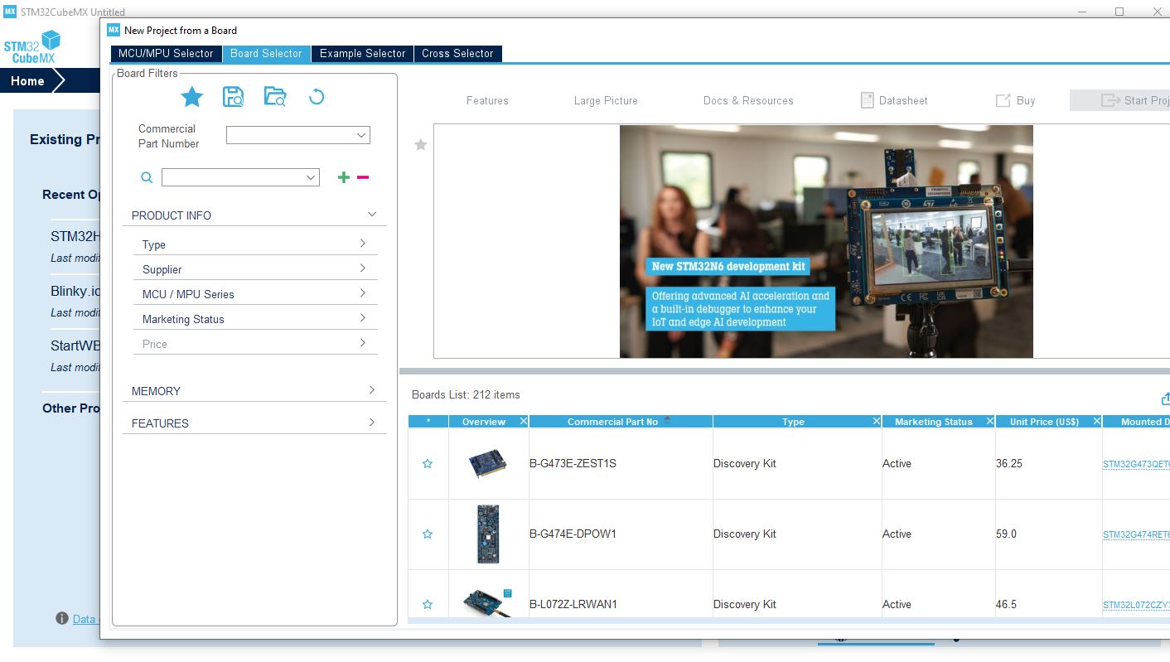Screen dimensions: 1170x662
Task: Expand the MEMORY filter section
Action: point(254,391)
